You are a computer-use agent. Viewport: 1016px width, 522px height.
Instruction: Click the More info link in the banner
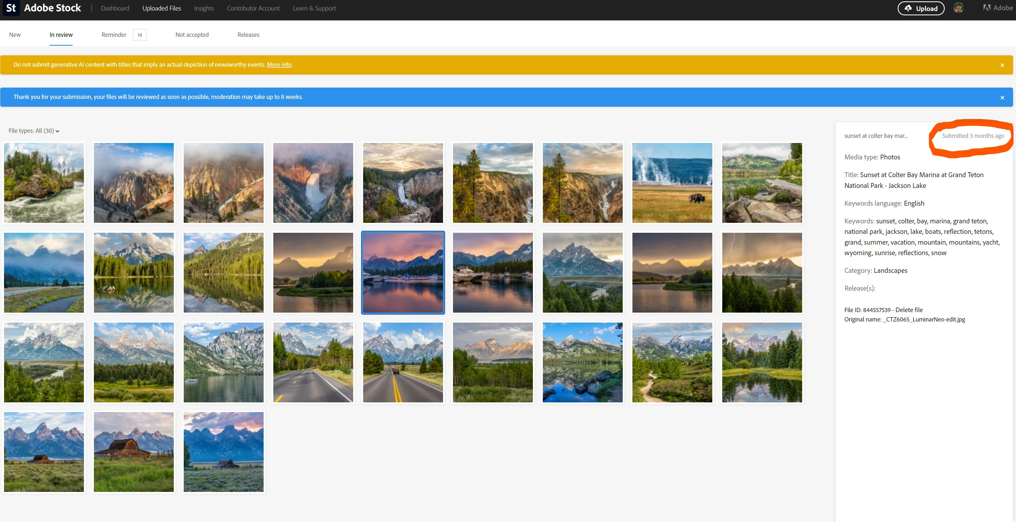point(279,65)
